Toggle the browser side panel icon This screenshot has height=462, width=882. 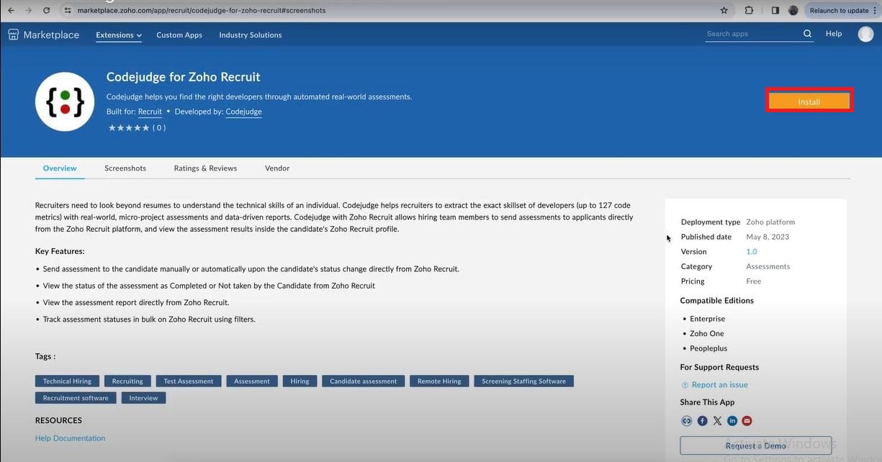(775, 11)
